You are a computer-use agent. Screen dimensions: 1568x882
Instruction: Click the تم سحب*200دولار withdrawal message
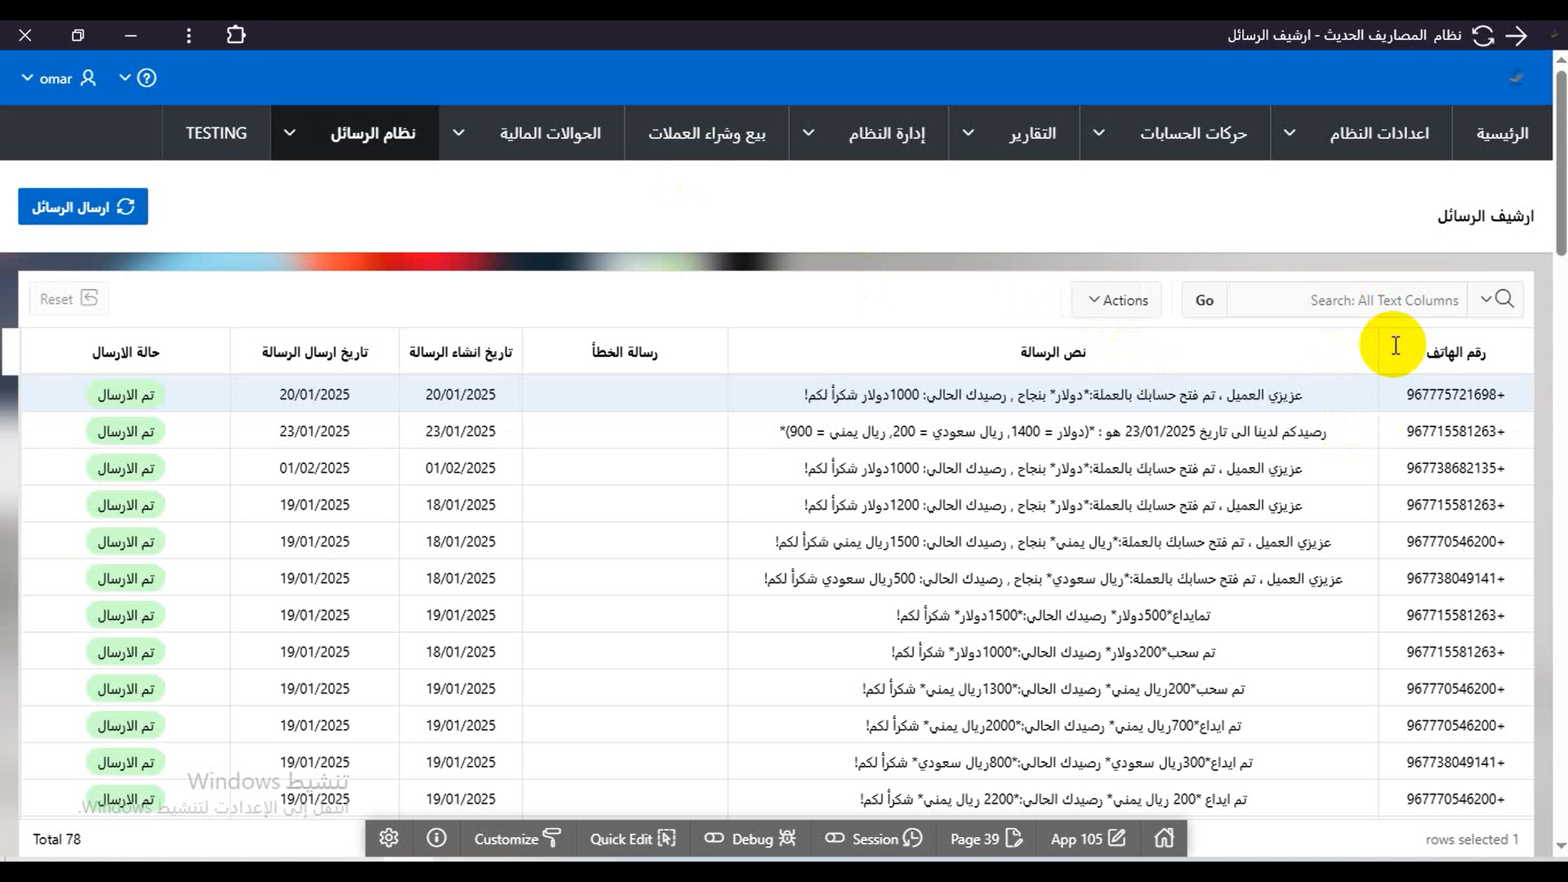point(1053,652)
